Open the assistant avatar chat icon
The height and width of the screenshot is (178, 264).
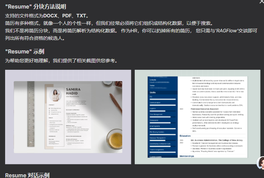pos(261,163)
